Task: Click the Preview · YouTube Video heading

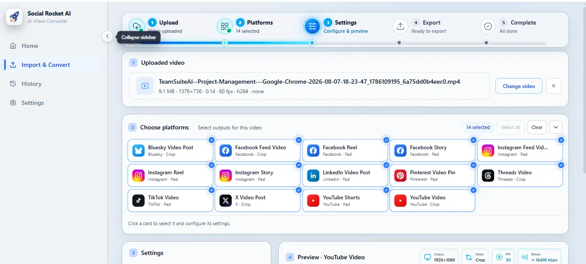Action: [331, 257]
